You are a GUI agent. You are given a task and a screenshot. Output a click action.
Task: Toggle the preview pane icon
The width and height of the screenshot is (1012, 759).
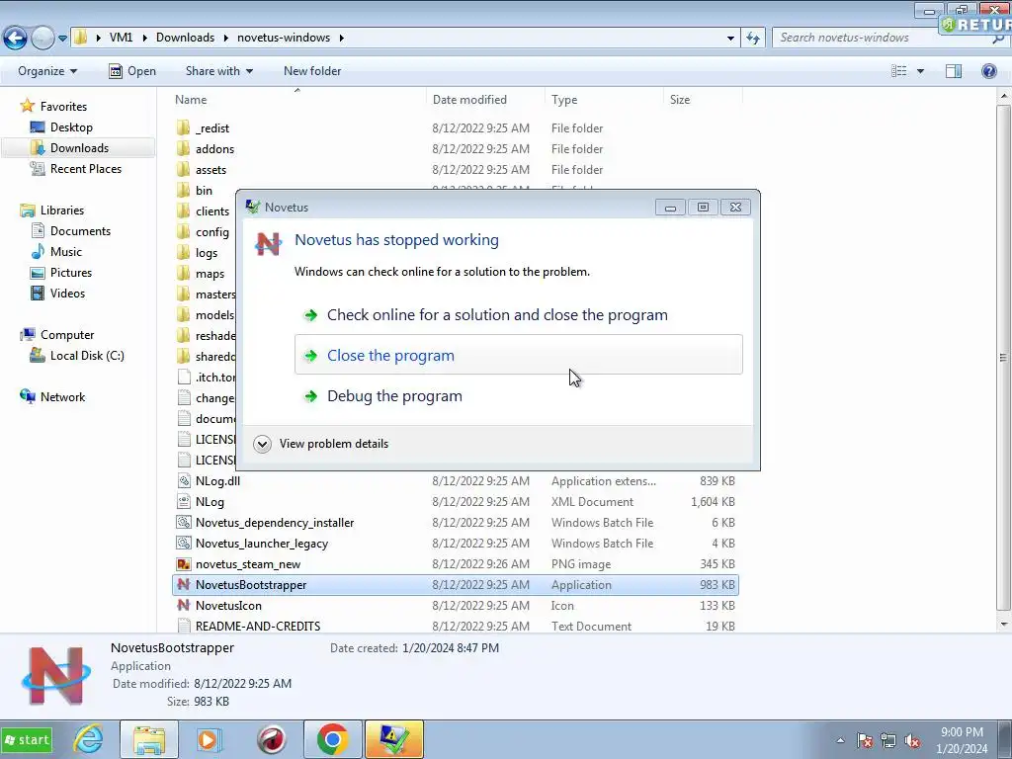pos(954,71)
